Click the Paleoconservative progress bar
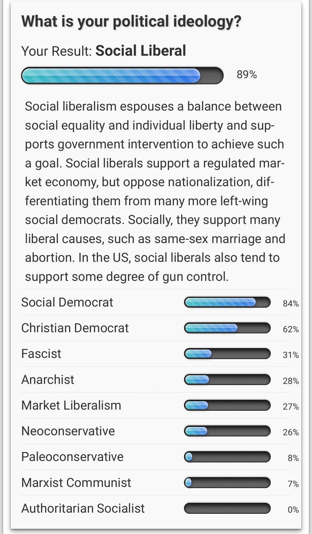Screen dimensions: 312x534 [x=227, y=457]
